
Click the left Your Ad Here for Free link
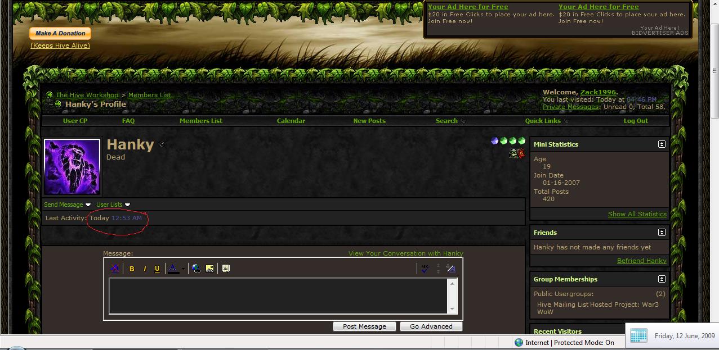[468, 7]
